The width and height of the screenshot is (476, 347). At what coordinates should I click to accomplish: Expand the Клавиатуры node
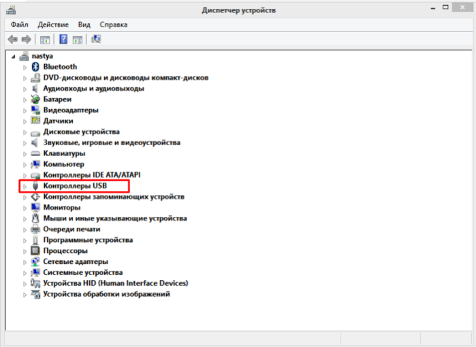pyautogui.click(x=25, y=154)
